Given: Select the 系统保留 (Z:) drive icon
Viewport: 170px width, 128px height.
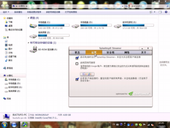Looking at the screenshot, I should [x=33, y=36].
